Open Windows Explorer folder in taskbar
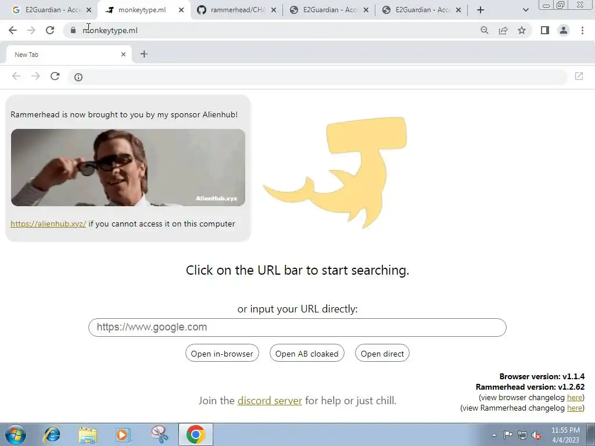Screen dimensions: 595x446 [x=88, y=434]
